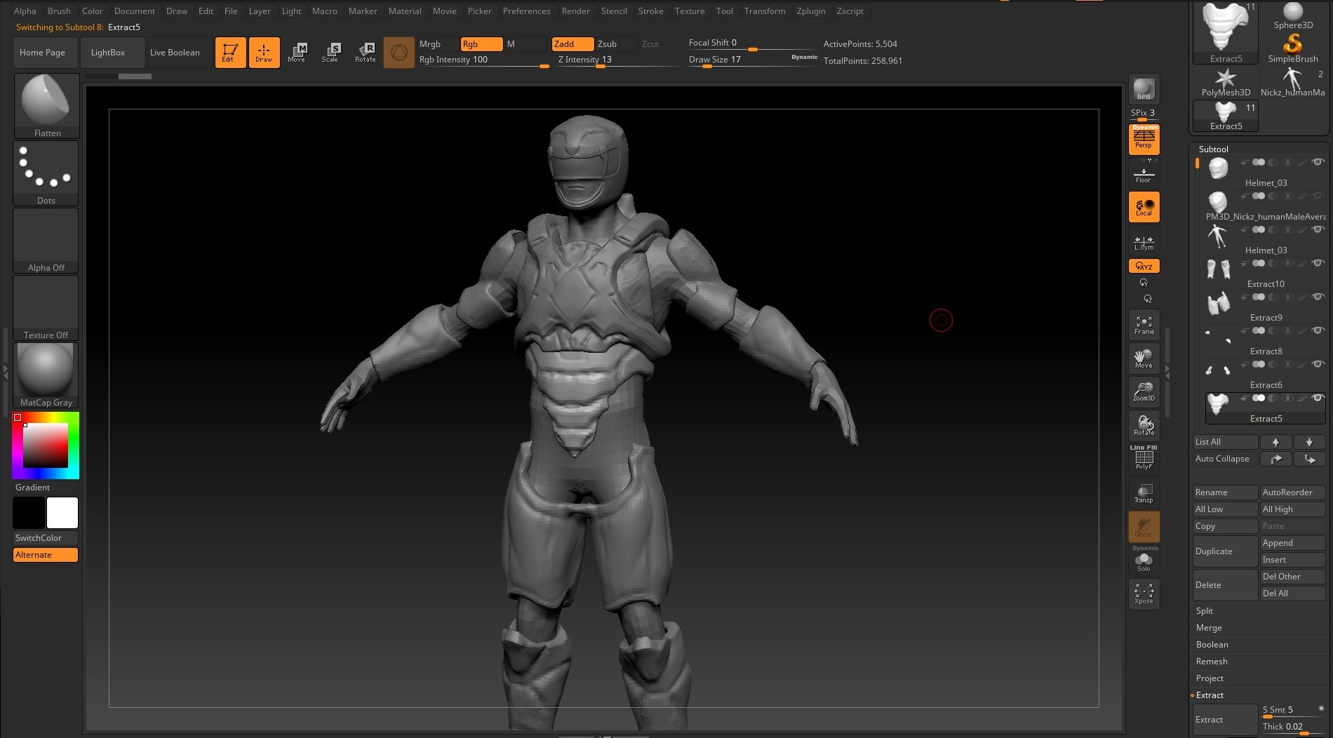Click the BPR render icon

pos(1144,88)
